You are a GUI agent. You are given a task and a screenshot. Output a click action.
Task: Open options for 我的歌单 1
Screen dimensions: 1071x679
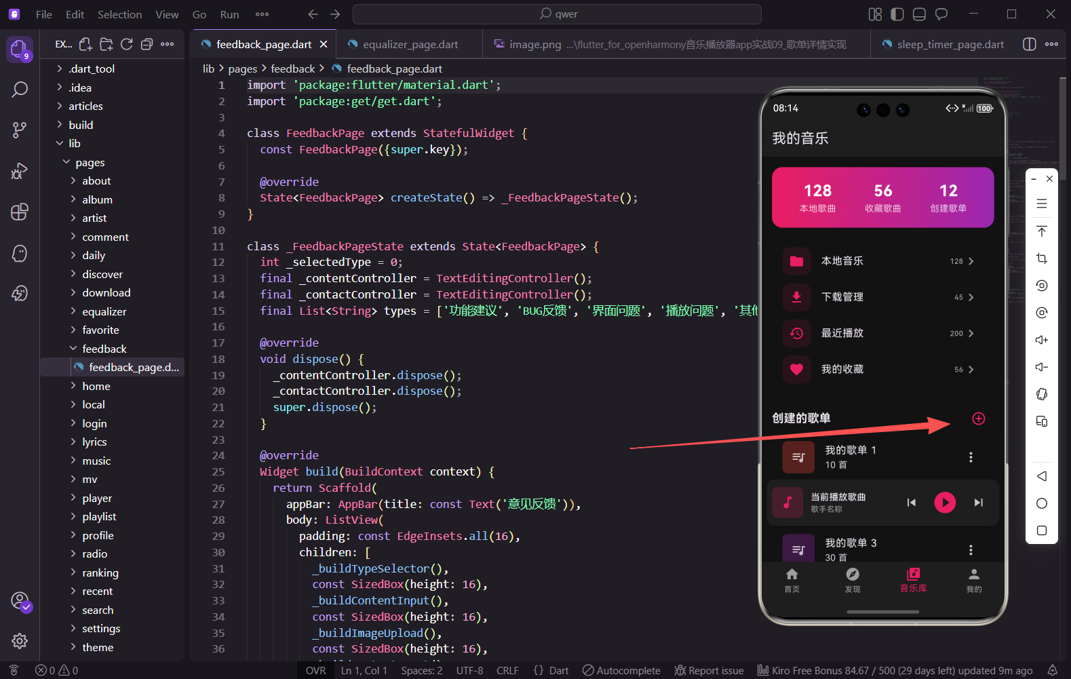(x=971, y=457)
